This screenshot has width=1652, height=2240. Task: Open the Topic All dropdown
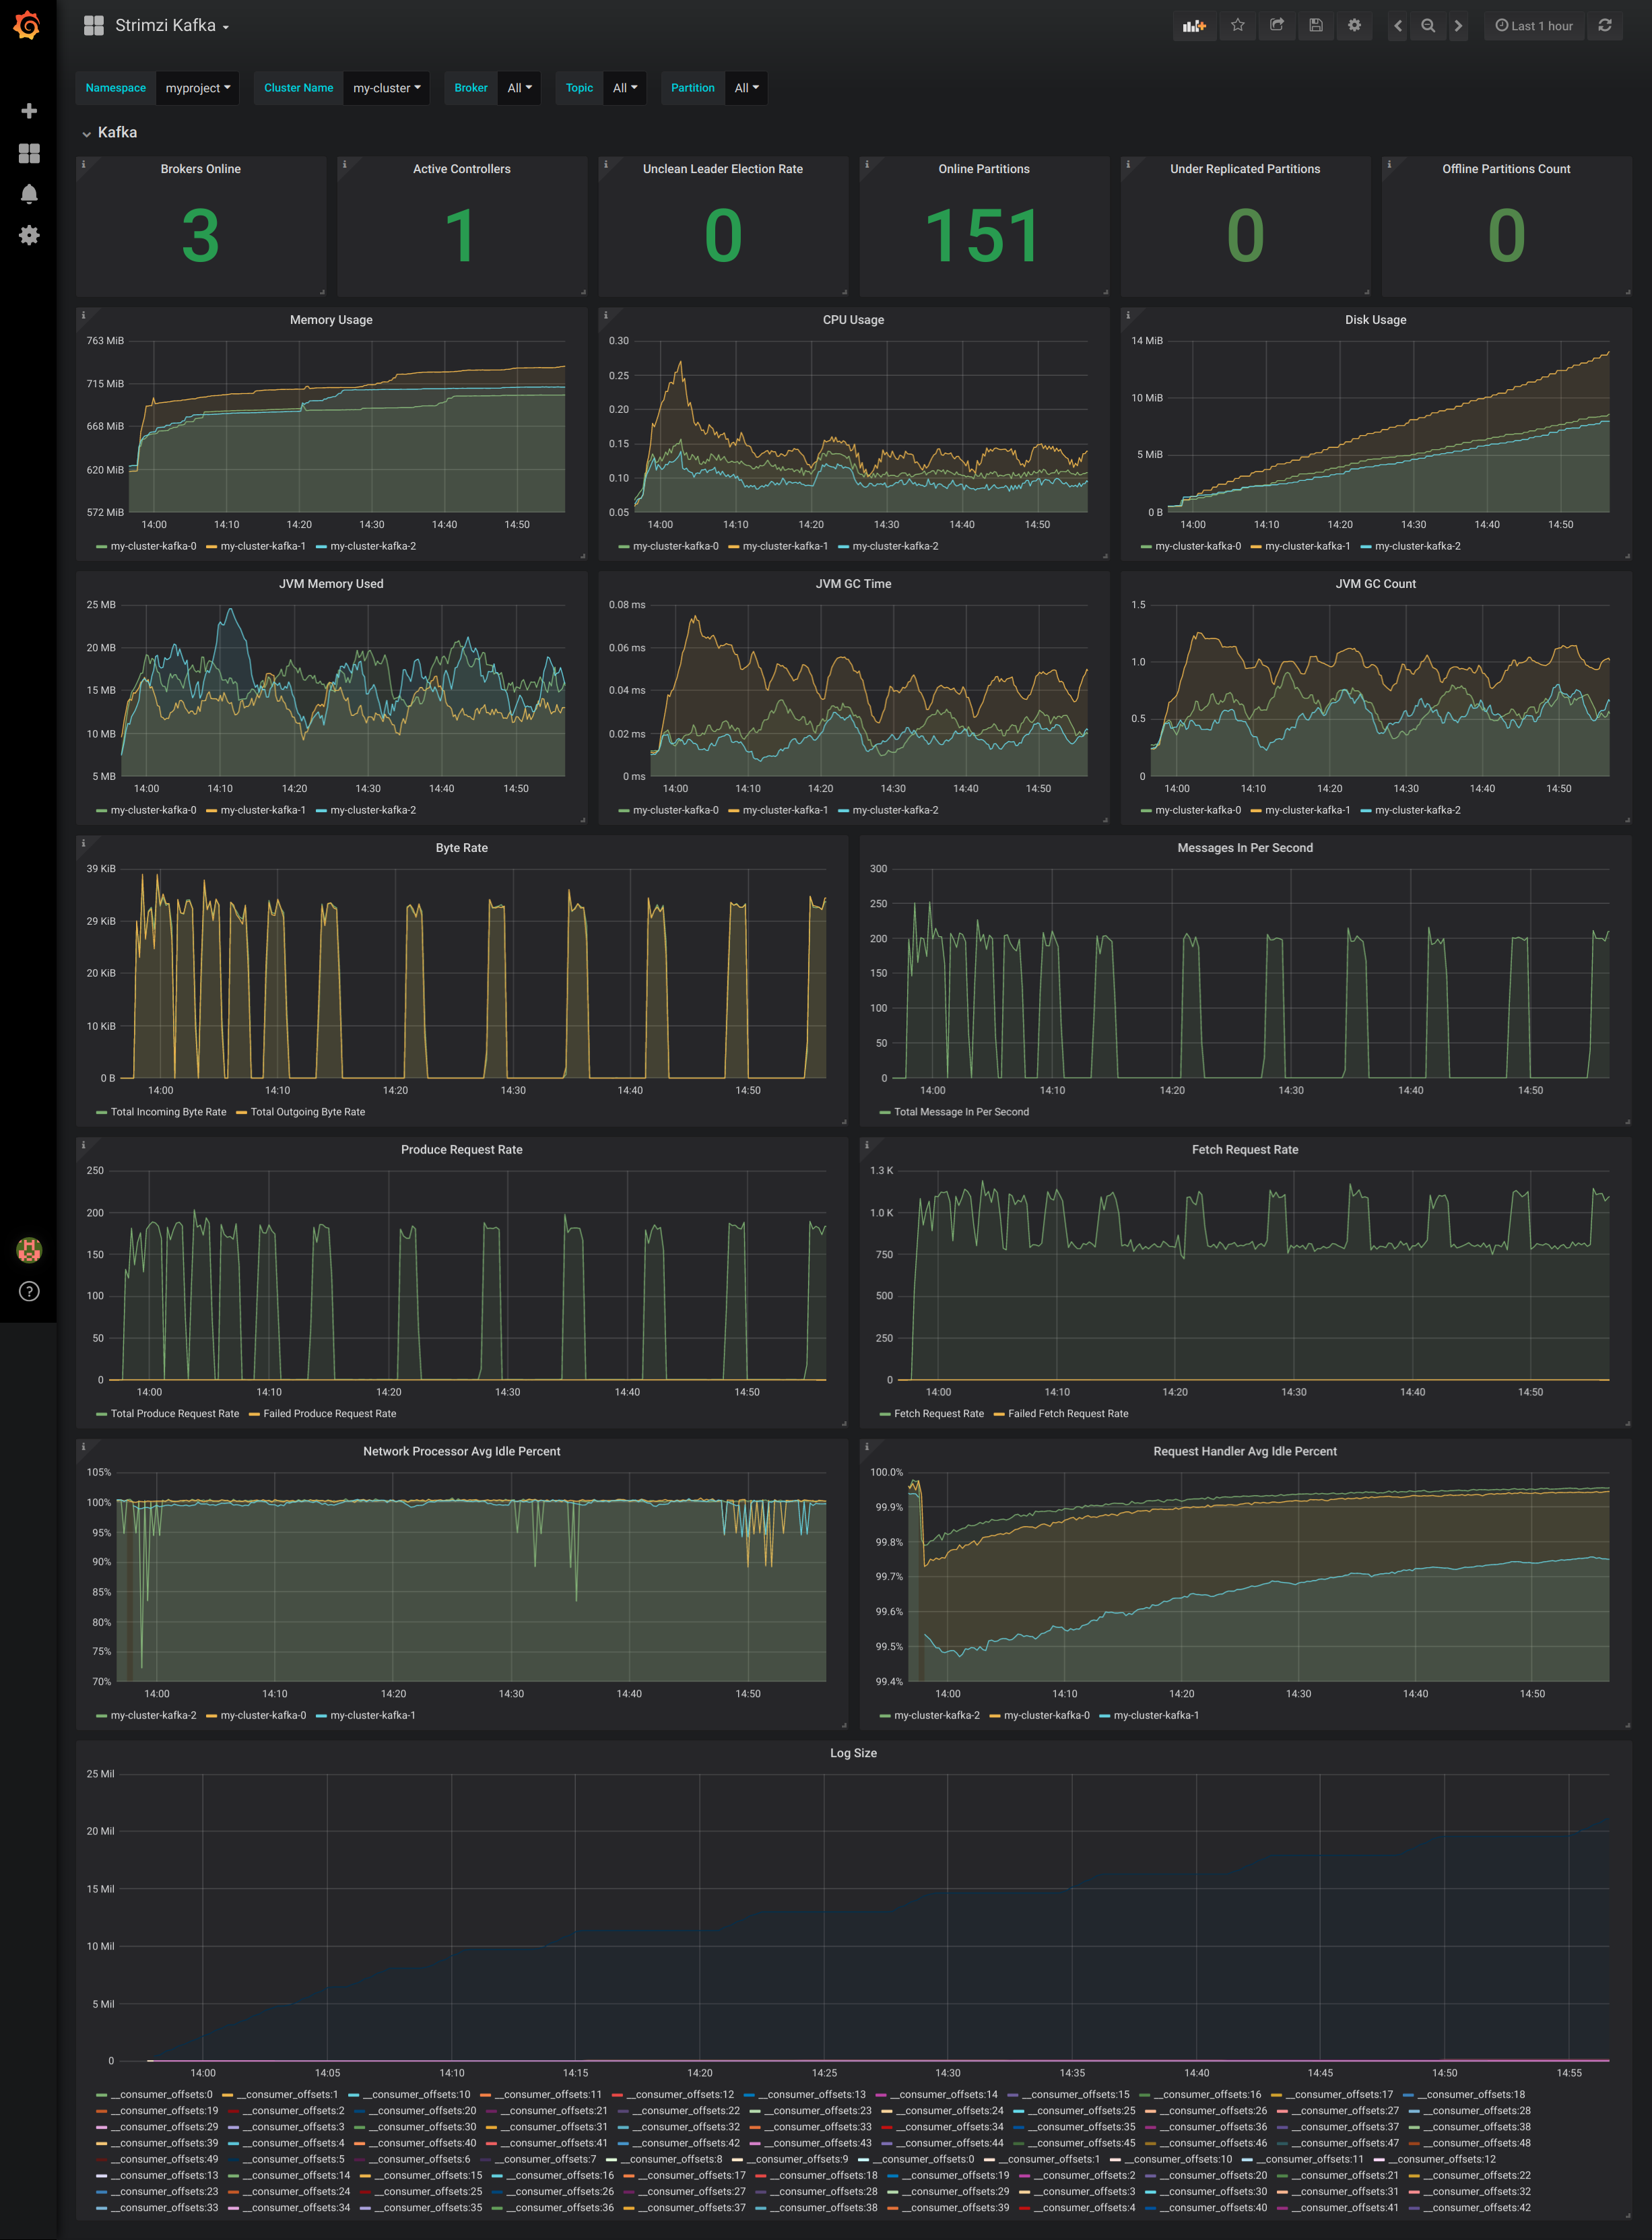624,88
